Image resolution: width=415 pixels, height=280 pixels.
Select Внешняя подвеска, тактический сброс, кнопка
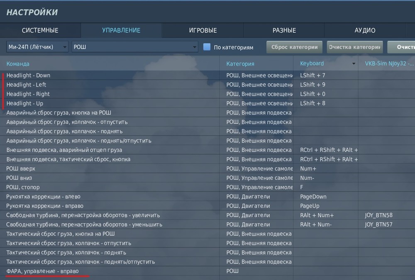tap(68, 159)
